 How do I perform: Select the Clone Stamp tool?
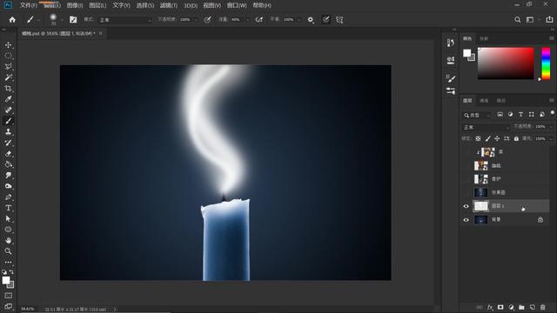[x=8, y=131]
